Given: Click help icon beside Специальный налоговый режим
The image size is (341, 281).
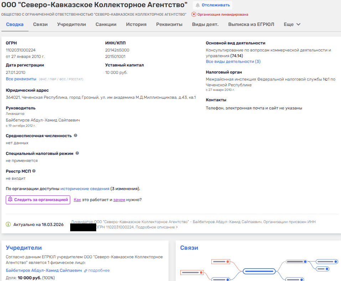Looking at the screenshot, I should click(x=77, y=153).
